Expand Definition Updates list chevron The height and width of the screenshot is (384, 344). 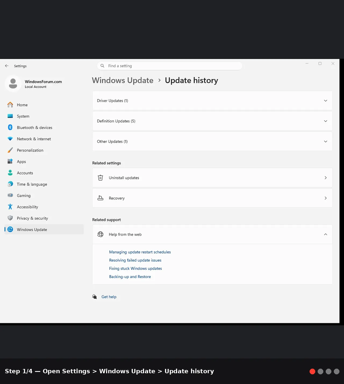pos(325,121)
